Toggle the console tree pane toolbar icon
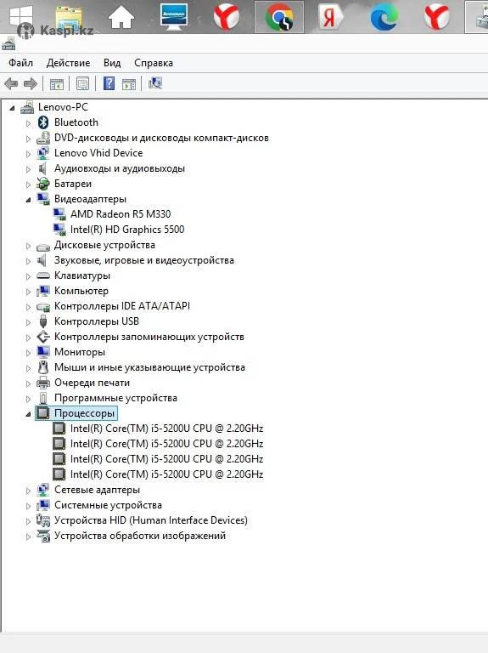This screenshot has width=488, height=653. [x=57, y=84]
